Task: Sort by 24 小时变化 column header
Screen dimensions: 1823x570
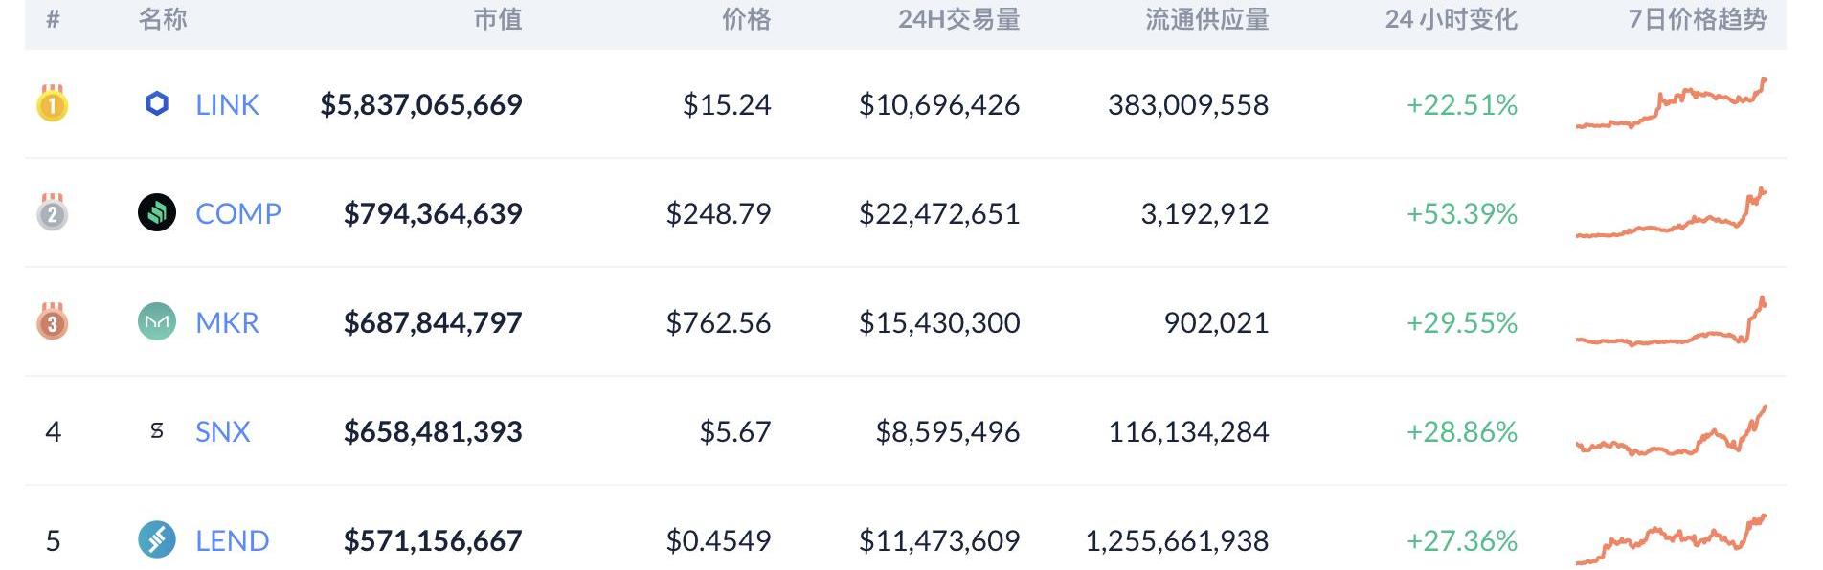Action: [x=1451, y=19]
